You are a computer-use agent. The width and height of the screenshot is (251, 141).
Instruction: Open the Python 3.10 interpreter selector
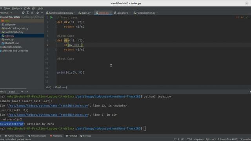222,139
